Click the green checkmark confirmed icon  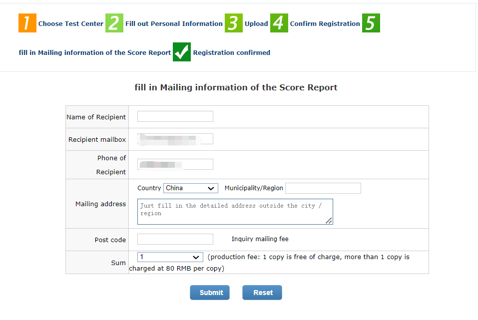[182, 52]
